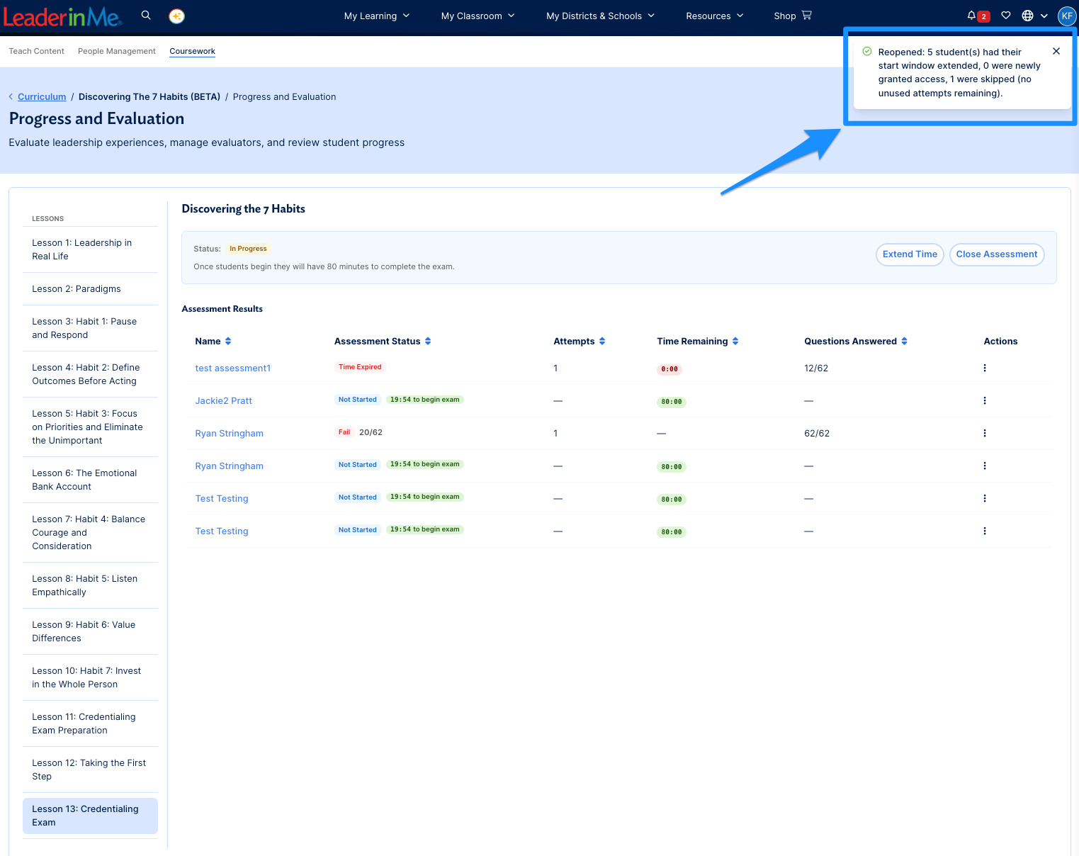Expand the language selector chevron
This screenshot has height=856, width=1079.
point(1044,16)
